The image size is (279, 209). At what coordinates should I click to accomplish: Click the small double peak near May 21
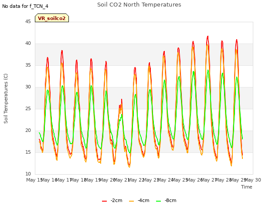(x=121, y=105)
